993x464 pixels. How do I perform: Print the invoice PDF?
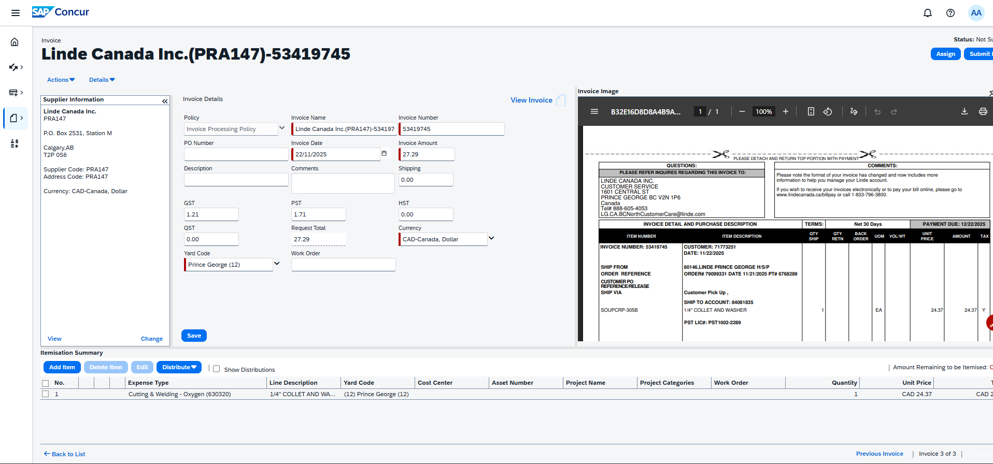tap(983, 111)
